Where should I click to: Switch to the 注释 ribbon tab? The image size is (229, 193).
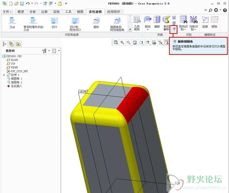point(44,12)
